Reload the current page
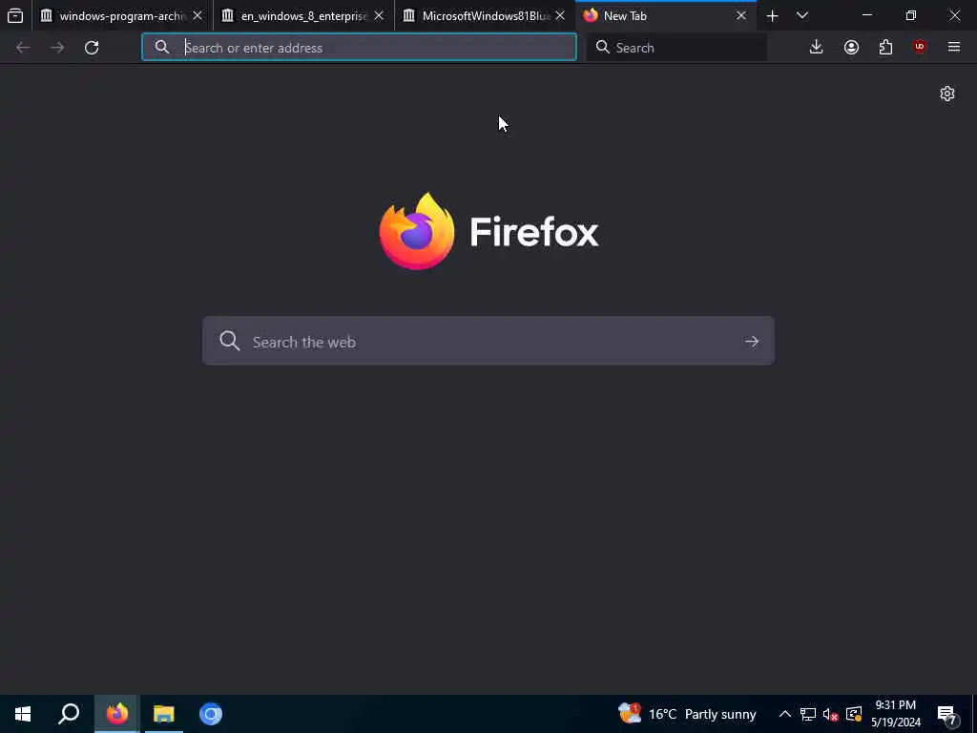977x733 pixels. (x=92, y=48)
